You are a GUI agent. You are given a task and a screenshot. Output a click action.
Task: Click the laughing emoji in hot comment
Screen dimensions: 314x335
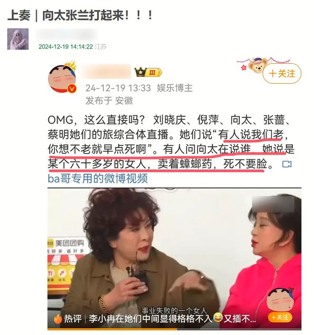(217, 318)
